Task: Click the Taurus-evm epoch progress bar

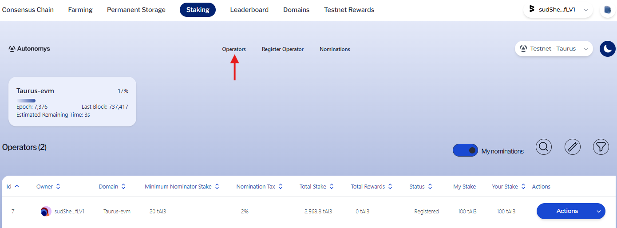Action: click(x=26, y=101)
